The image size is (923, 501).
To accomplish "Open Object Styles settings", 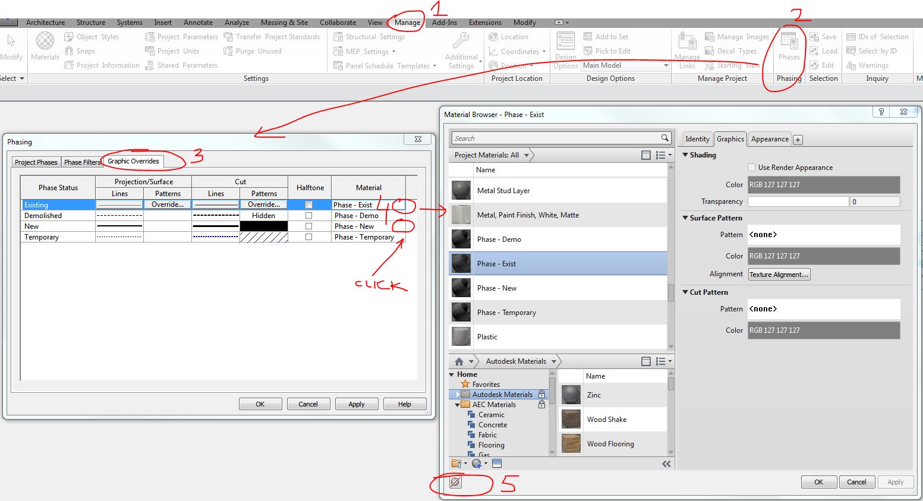I will [92, 37].
